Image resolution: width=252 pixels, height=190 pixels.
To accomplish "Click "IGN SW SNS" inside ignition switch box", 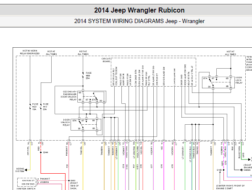I will (x=28, y=184).
